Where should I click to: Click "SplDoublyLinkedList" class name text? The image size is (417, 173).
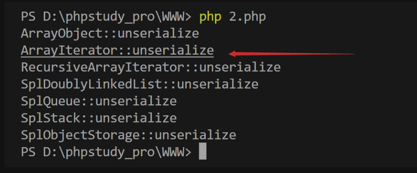(91, 84)
